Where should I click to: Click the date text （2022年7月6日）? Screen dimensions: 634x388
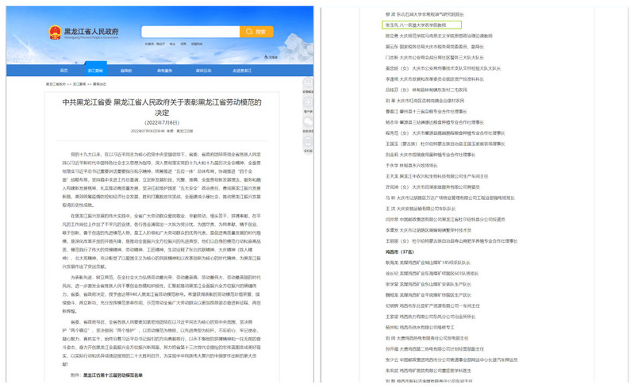[162, 122]
